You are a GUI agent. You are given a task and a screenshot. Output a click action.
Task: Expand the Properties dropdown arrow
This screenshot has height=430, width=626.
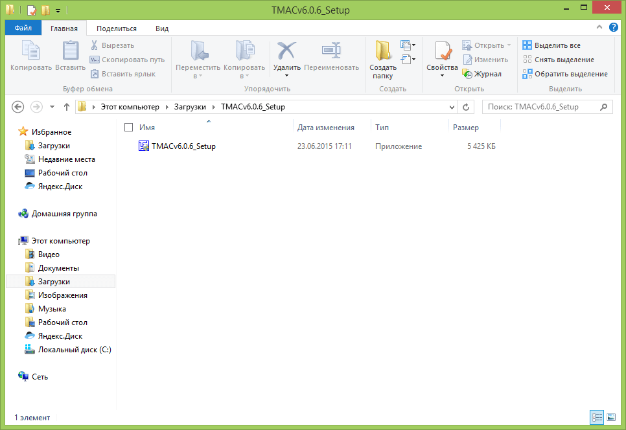[443, 76]
